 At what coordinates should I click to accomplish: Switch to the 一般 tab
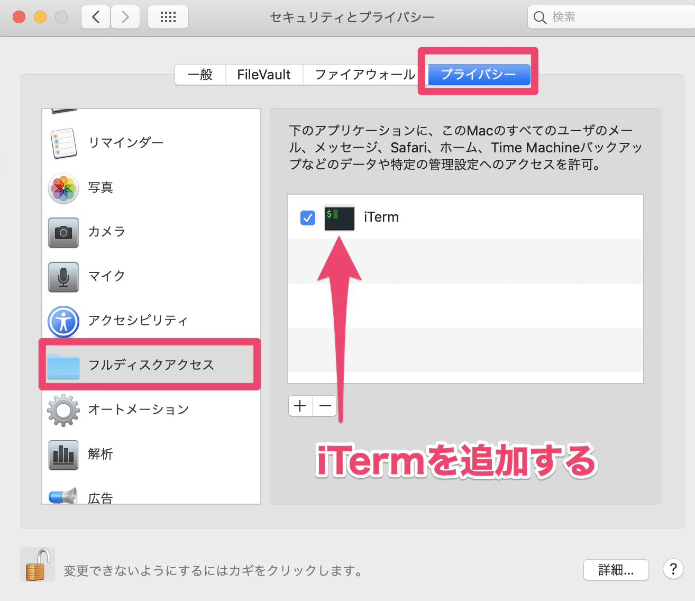200,75
